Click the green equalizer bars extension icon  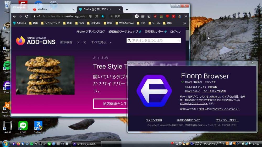pyautogui.click(x=161, y=16)
